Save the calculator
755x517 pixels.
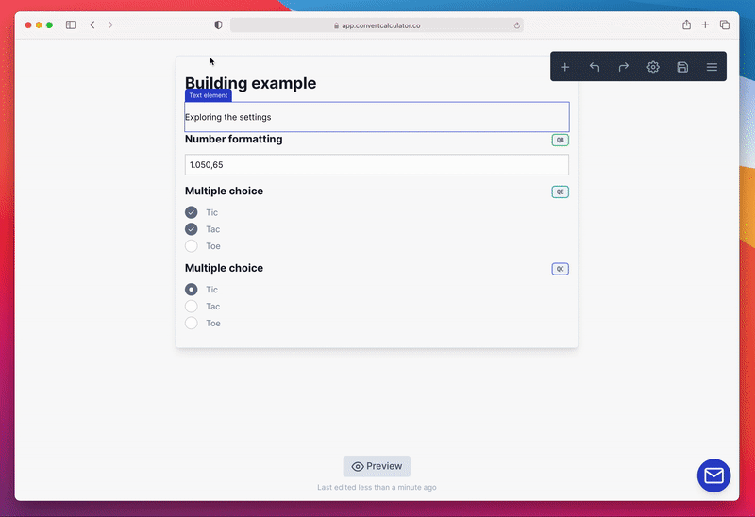coord(682,67)
